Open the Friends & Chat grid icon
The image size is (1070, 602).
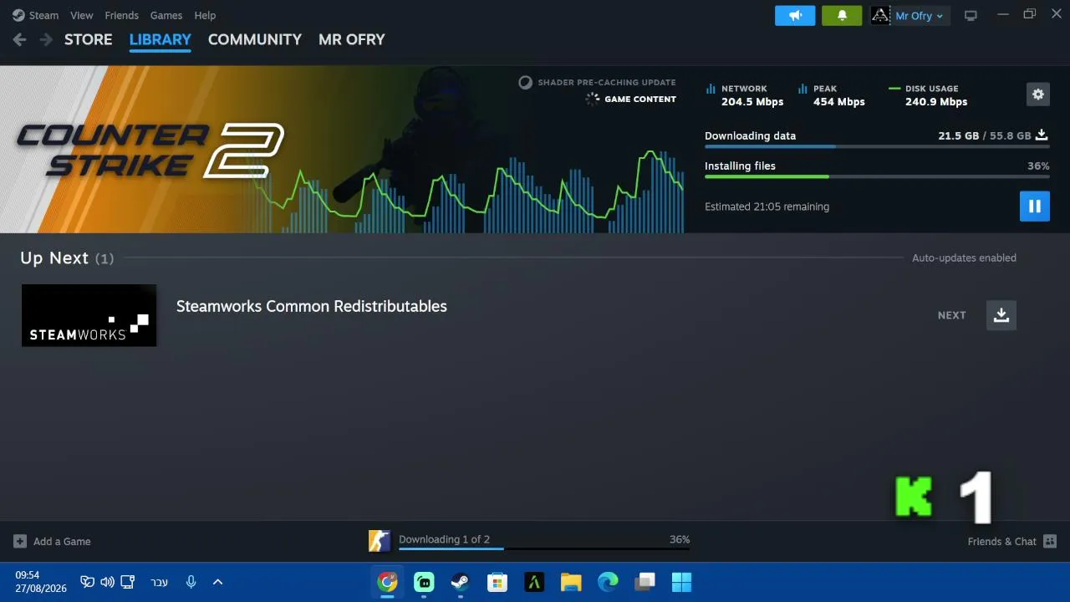coord(1050,542)
